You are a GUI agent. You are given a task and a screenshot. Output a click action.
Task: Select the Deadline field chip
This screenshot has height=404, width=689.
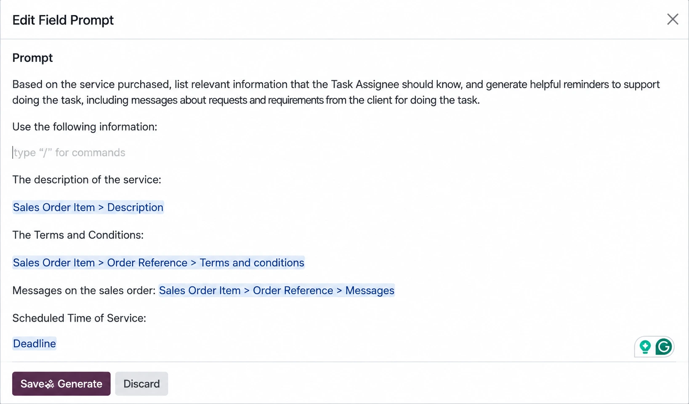[x=35, y=343]
